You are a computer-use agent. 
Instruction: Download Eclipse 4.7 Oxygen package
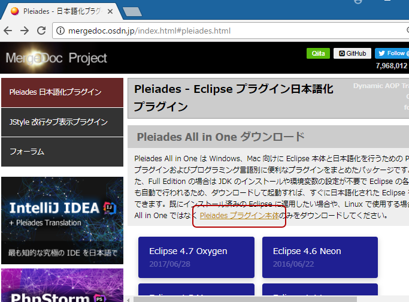[x=196, y=258]
